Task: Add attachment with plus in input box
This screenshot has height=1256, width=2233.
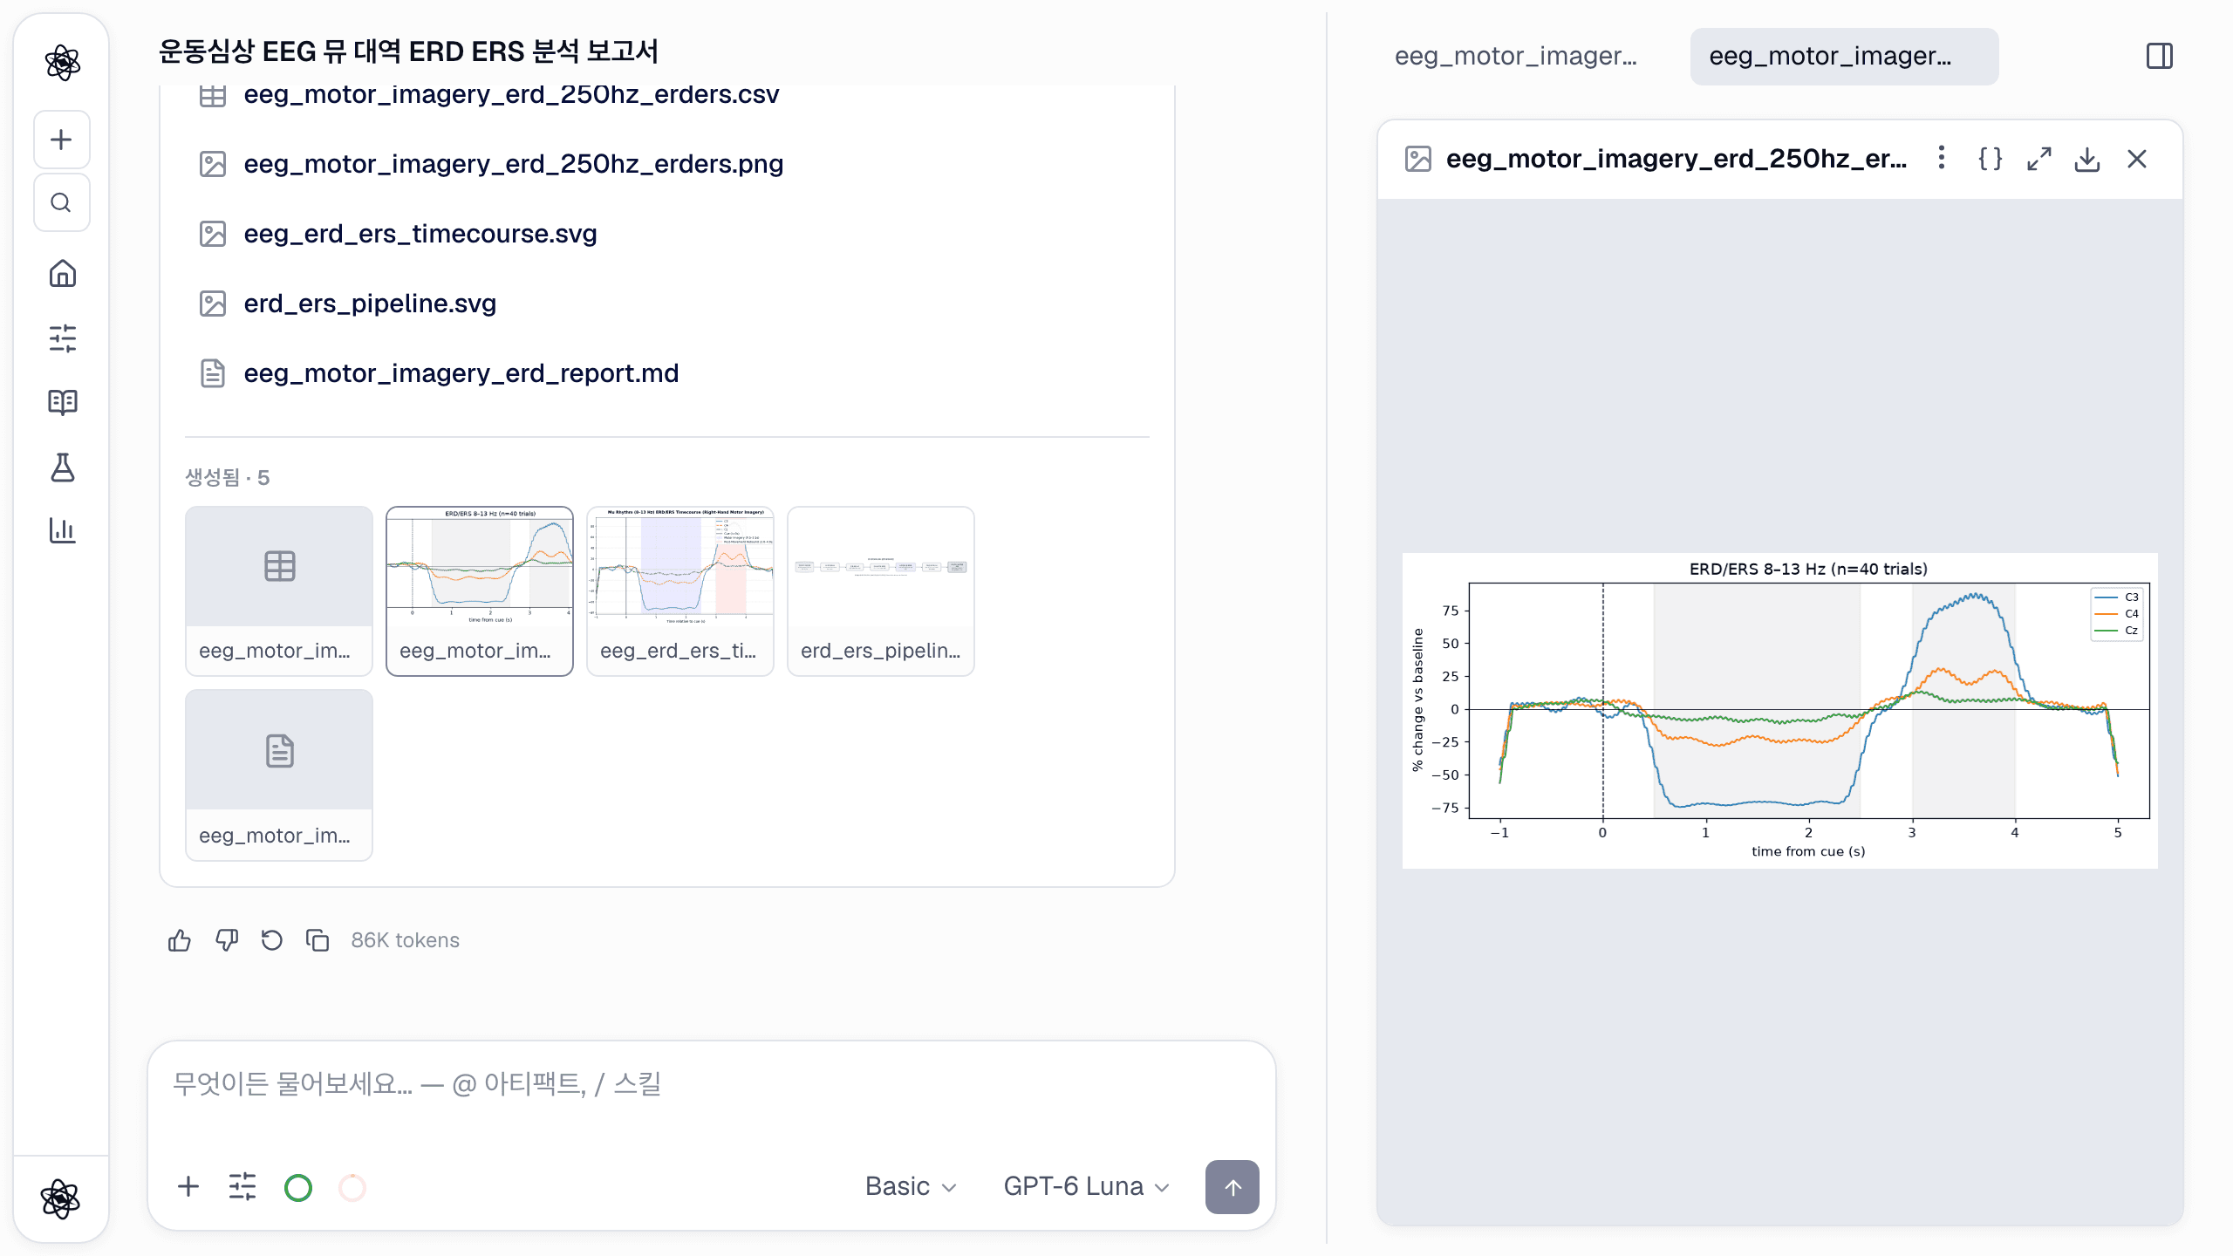Action: click(x=188, y=1186)
